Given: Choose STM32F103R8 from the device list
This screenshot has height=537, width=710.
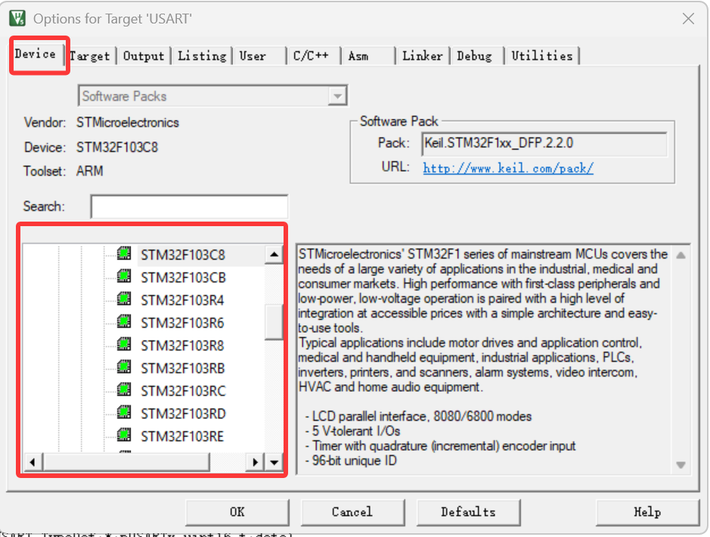Looking at the screenshot, I should click(x=182, y=346).
